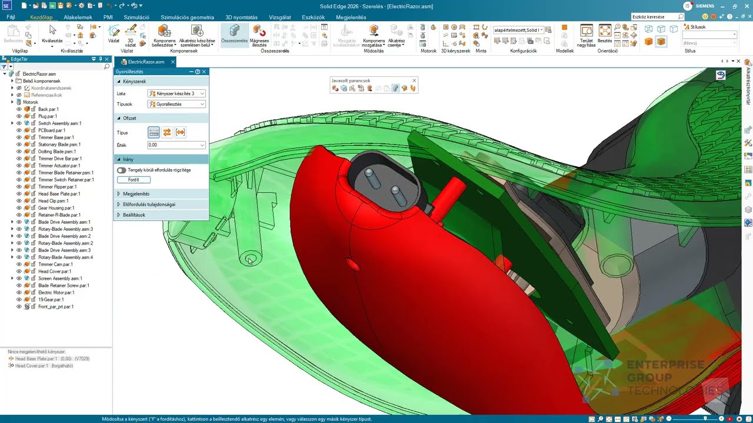This screenshot has width=753, height=423.
Task: Open the 3D vázlat tool
Action: pos(131,35)
